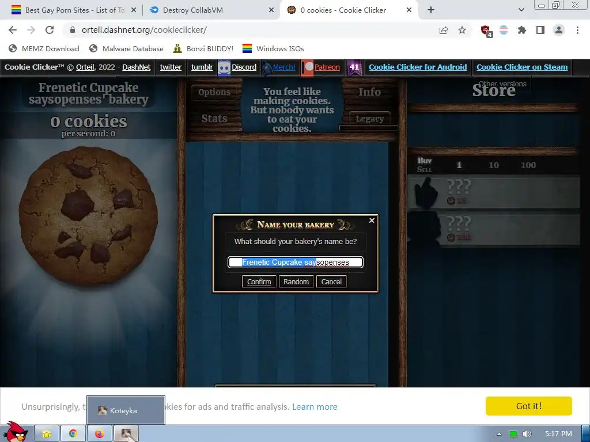Select buy quantity 10 in store
The width and height of the screenshot is (590, 442).
coord(494,165)
